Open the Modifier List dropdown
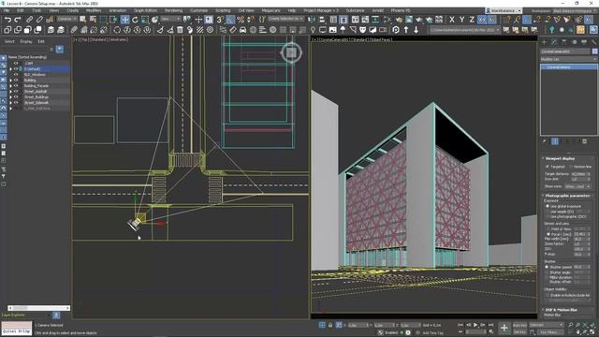 point(568,59)
